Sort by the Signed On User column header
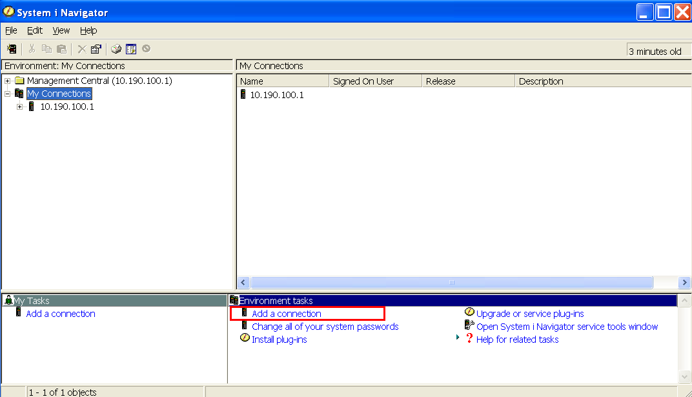Screen dimensions: 692x397 [376, 81]
